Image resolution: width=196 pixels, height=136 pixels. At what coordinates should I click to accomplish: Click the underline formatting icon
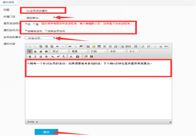coord(41,57)
